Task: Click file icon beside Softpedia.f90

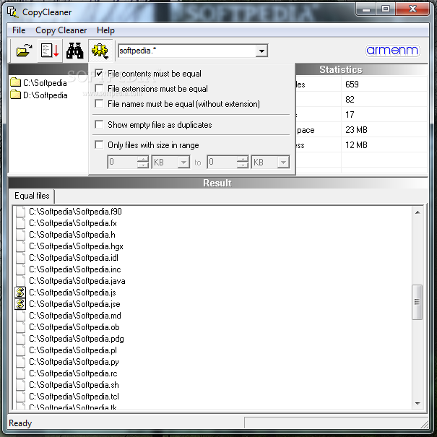Action: click(x=20, y=212)
